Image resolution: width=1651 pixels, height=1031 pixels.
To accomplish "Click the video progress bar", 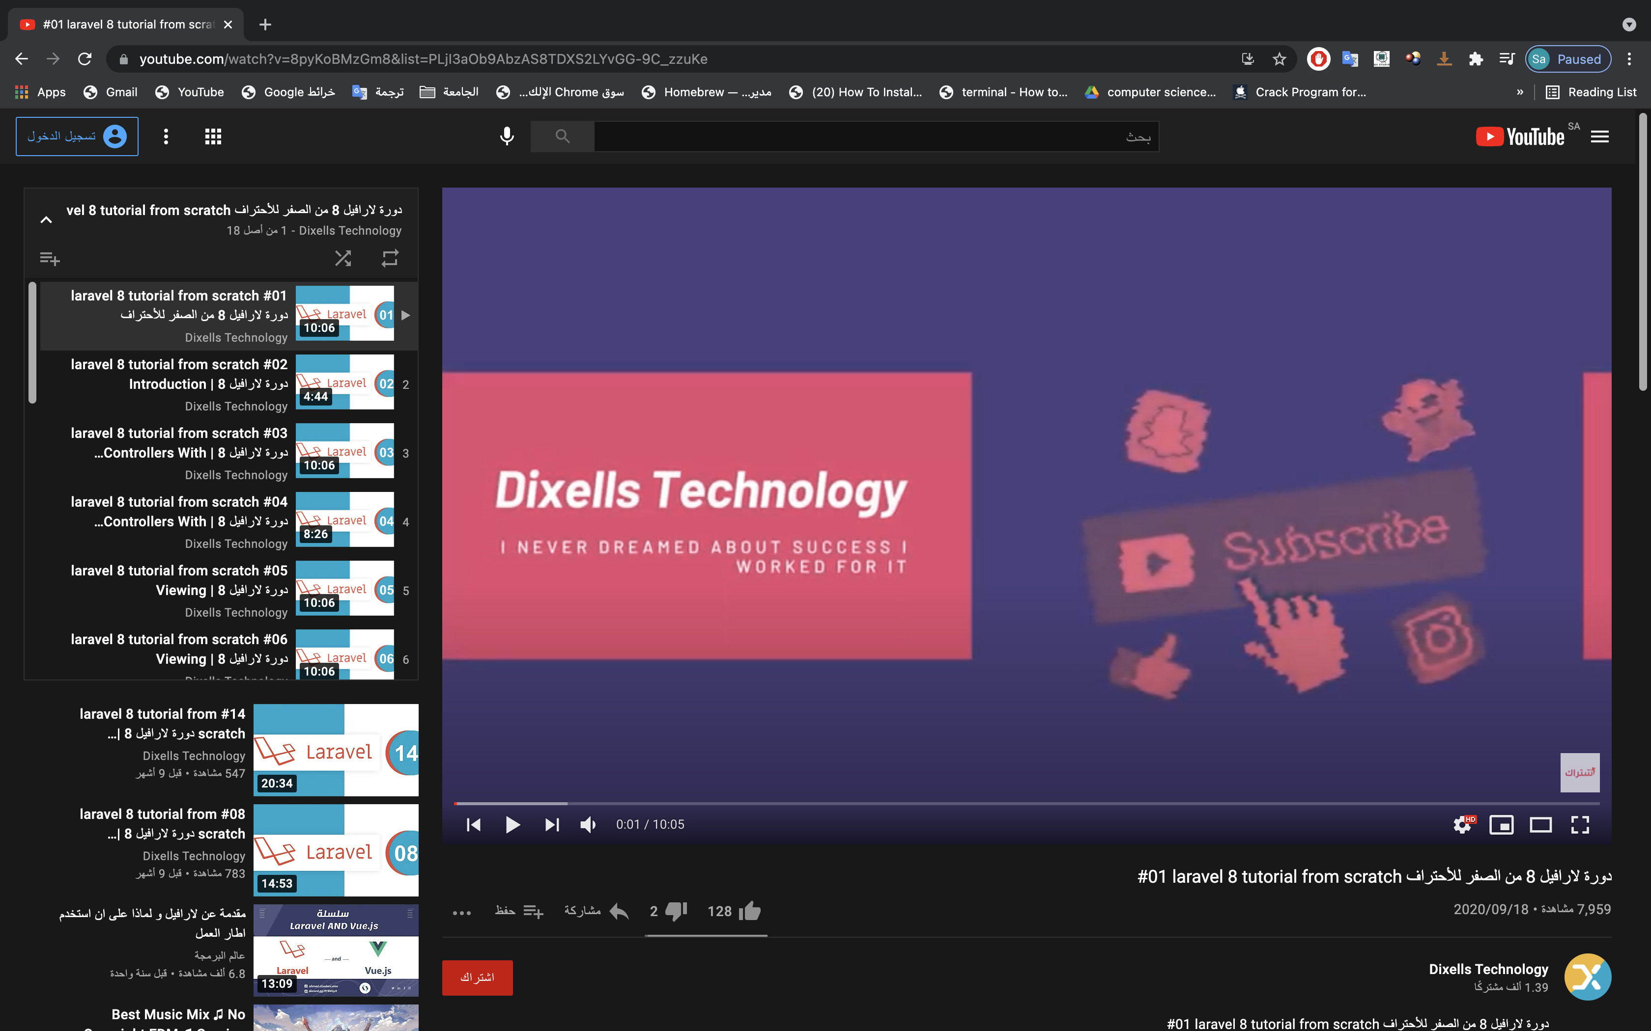I will 1027,803.
